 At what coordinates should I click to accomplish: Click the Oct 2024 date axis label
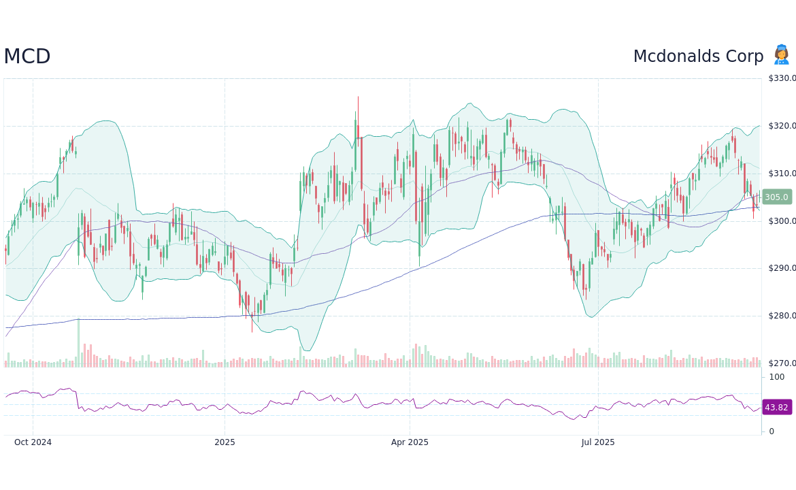pos(33,442)
